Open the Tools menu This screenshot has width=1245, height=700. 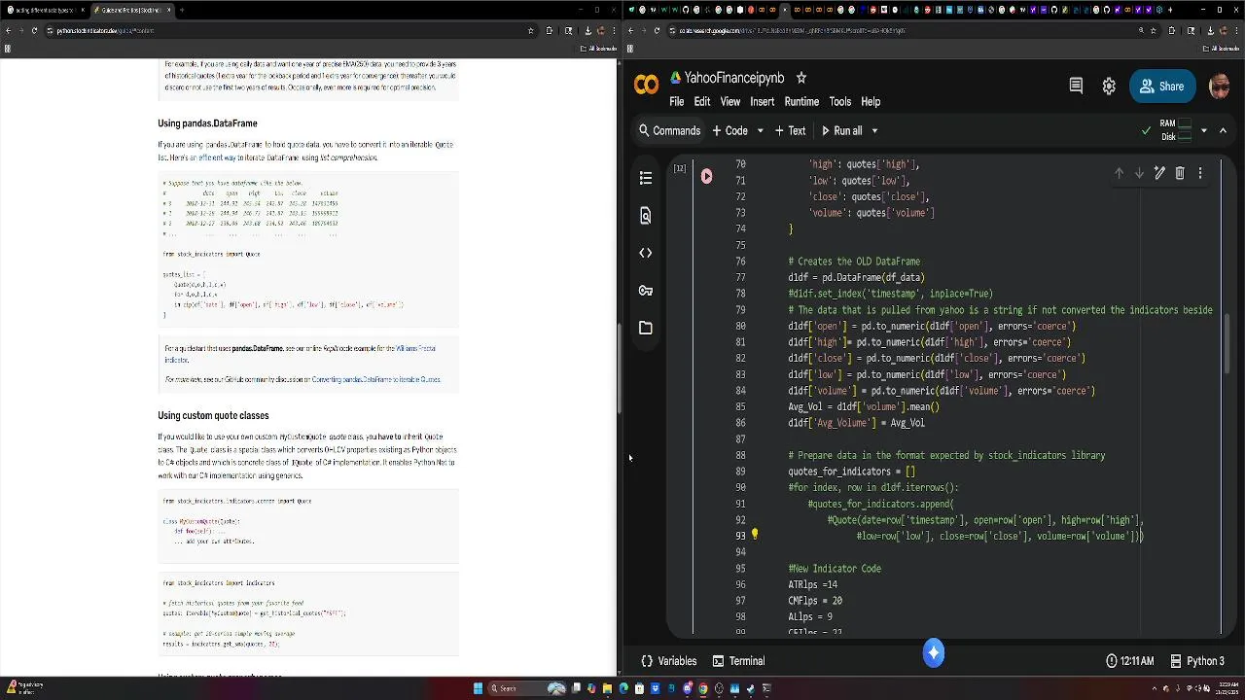pos(840,101)
